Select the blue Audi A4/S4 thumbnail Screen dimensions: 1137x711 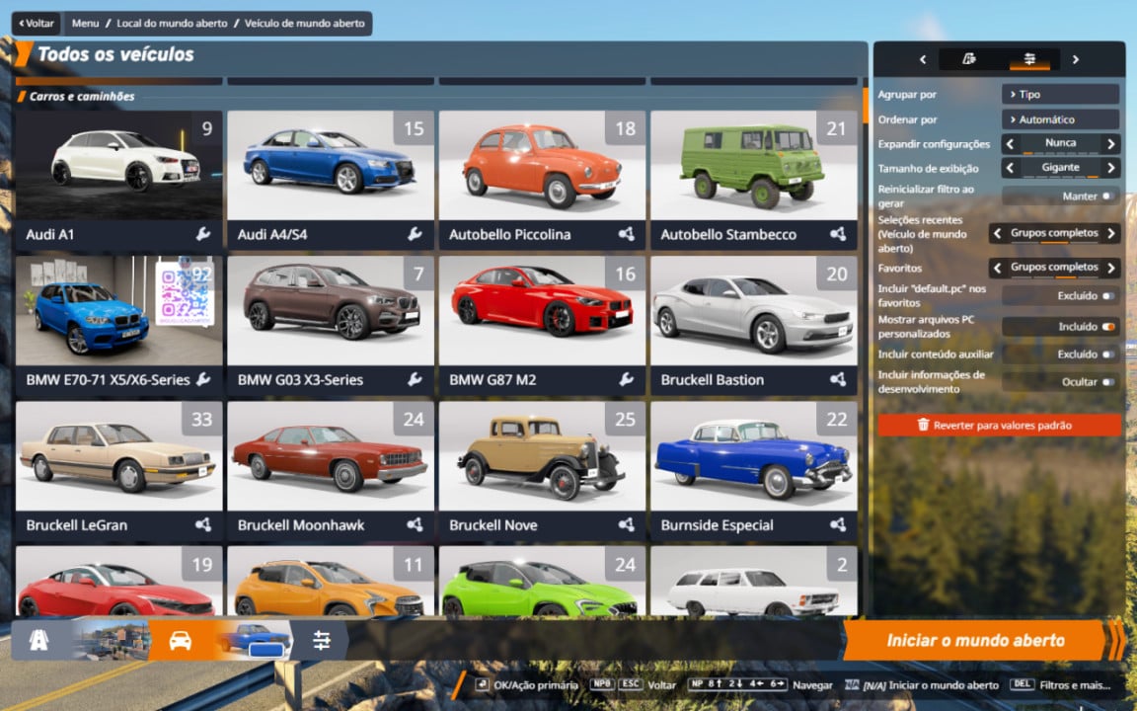[331, 166]
